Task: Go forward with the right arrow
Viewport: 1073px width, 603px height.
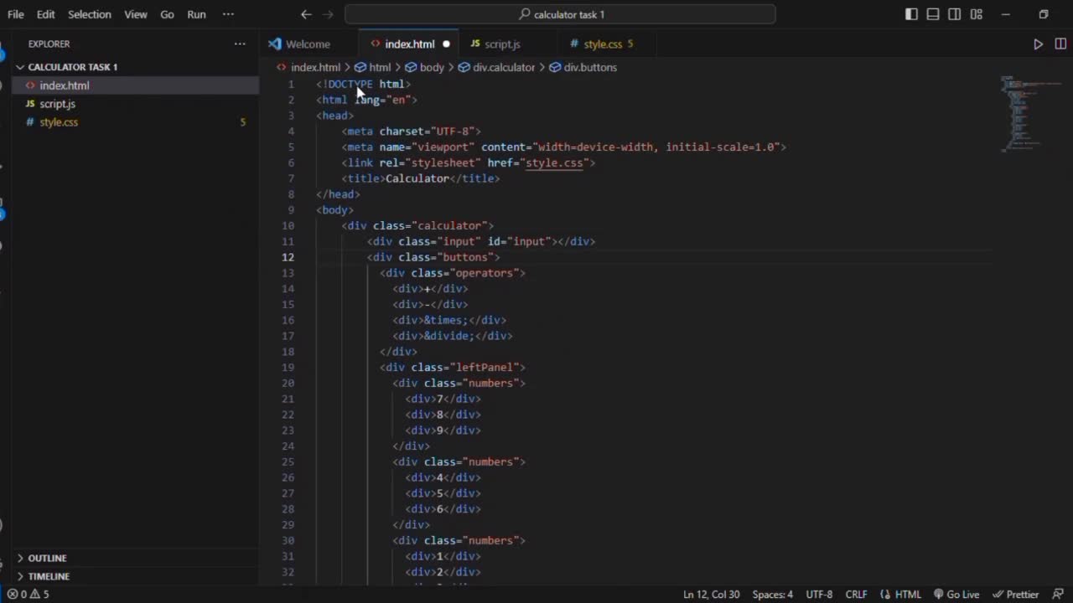Action: 328,14
